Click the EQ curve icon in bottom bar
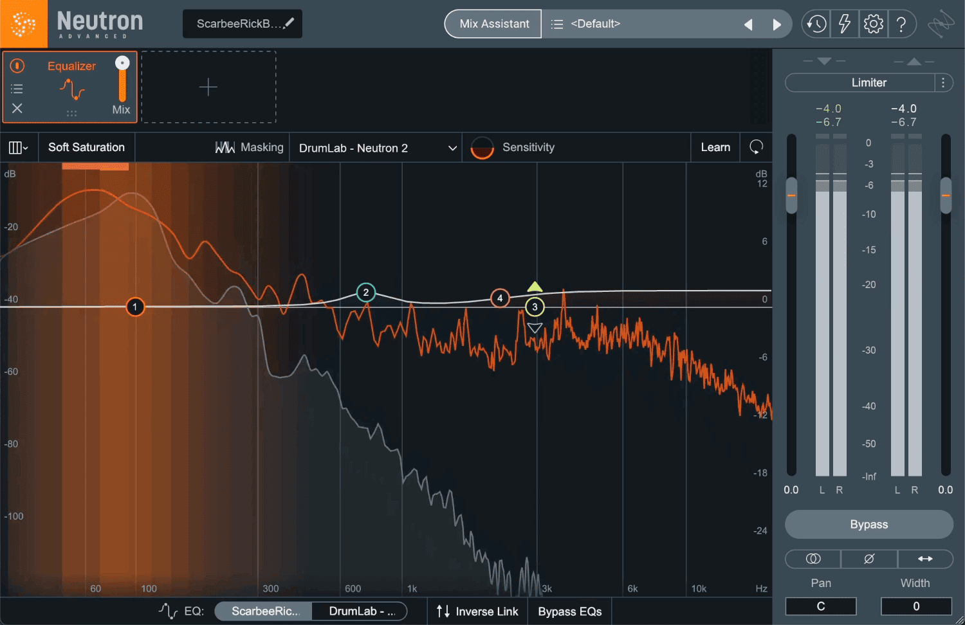The width and height of the screenshot is (965, 625). 169,611
